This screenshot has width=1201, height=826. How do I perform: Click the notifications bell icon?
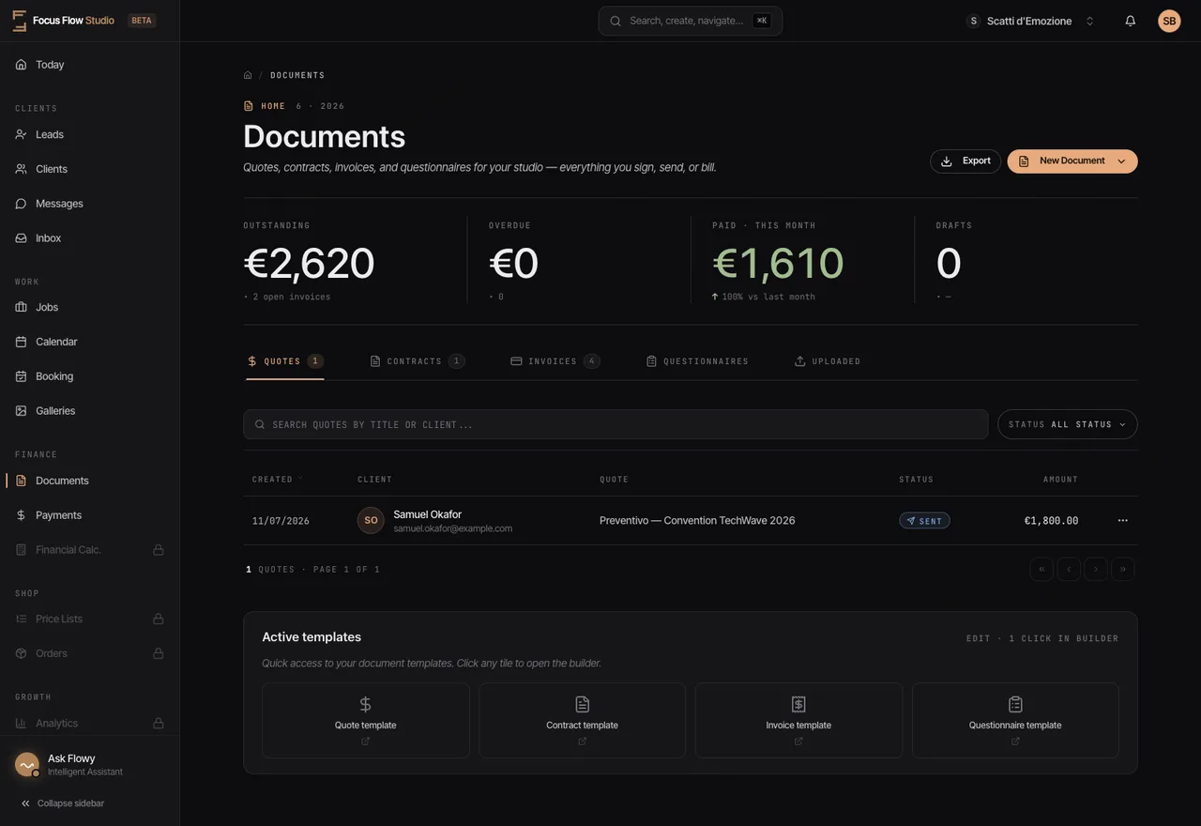(1131, 21)
